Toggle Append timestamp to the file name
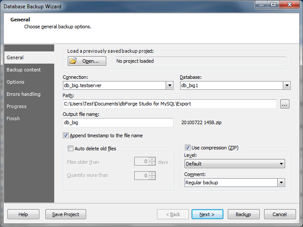This screenshot has height=227, width=303. pyautogui.click(x=66, y=136)
